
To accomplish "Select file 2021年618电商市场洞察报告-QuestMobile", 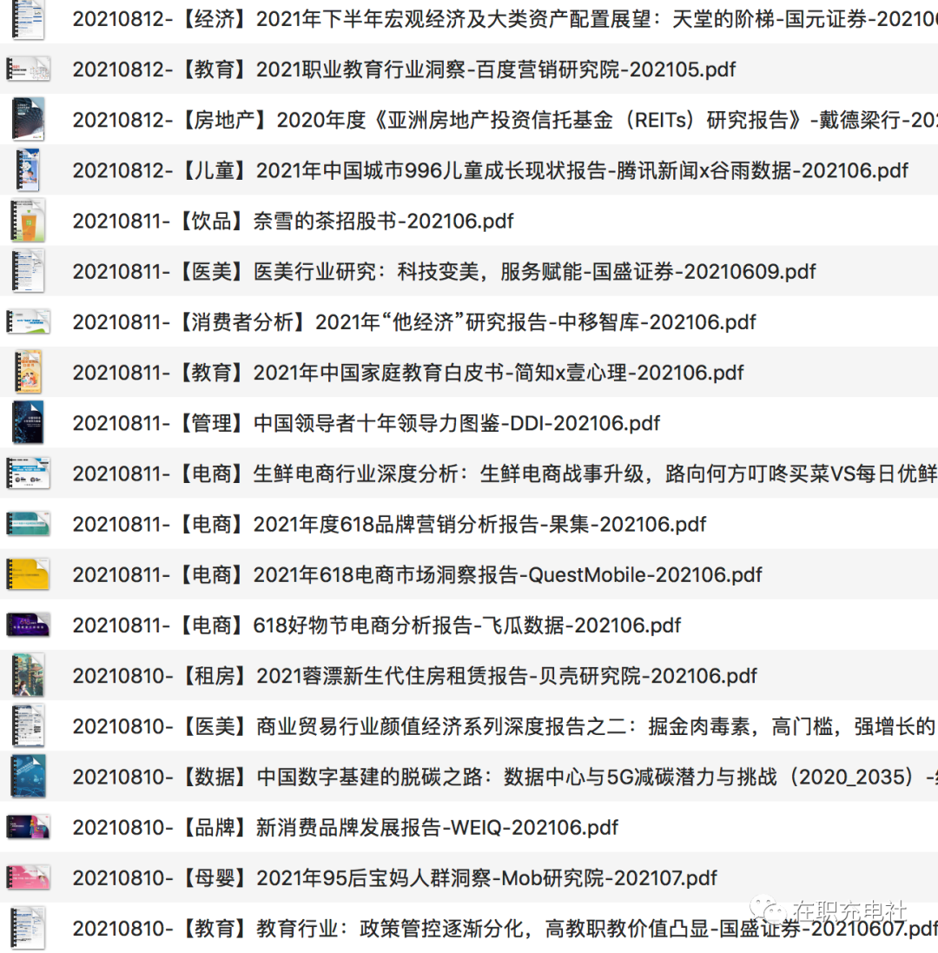I will coord(418,574).
